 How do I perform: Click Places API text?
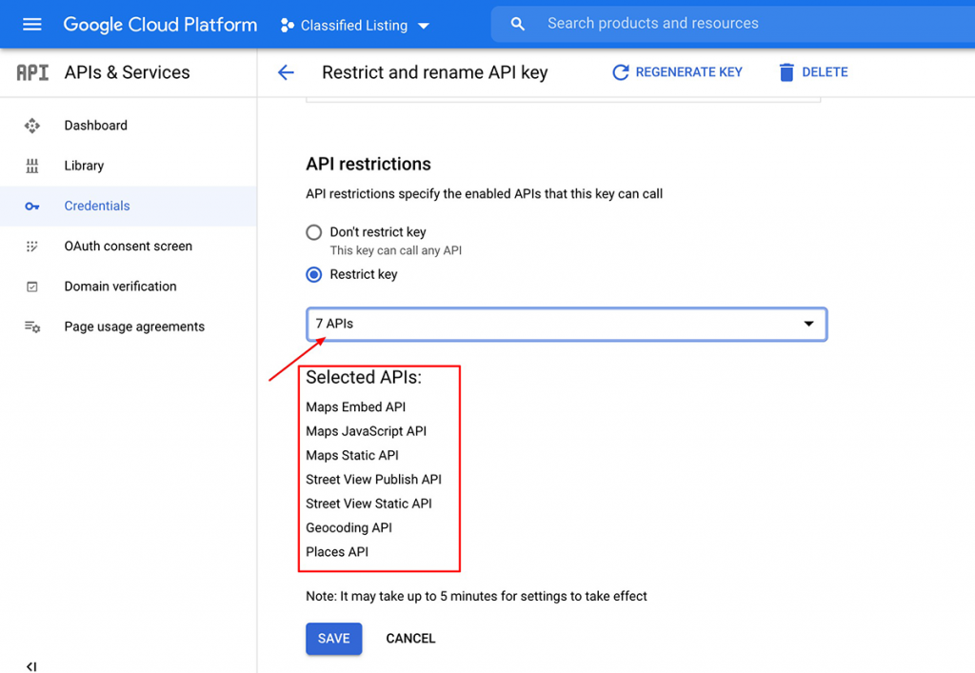pyautogui.click(x=337, y=552)
